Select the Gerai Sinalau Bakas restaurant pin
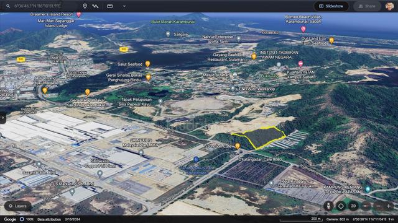 click(x=149, y=77)
